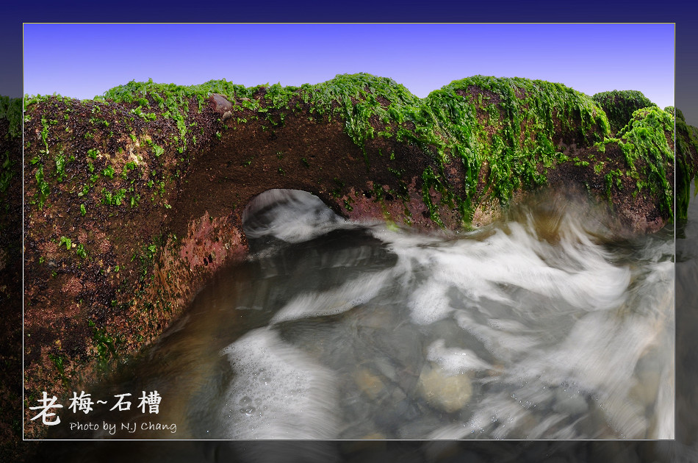The height and width of the screenshot is (463, 698).
Task: Click the 槽 character at the title's end
Action: click(149, 402)
